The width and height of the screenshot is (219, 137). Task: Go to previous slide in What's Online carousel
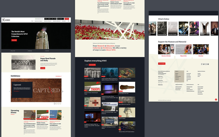[149, 29]
